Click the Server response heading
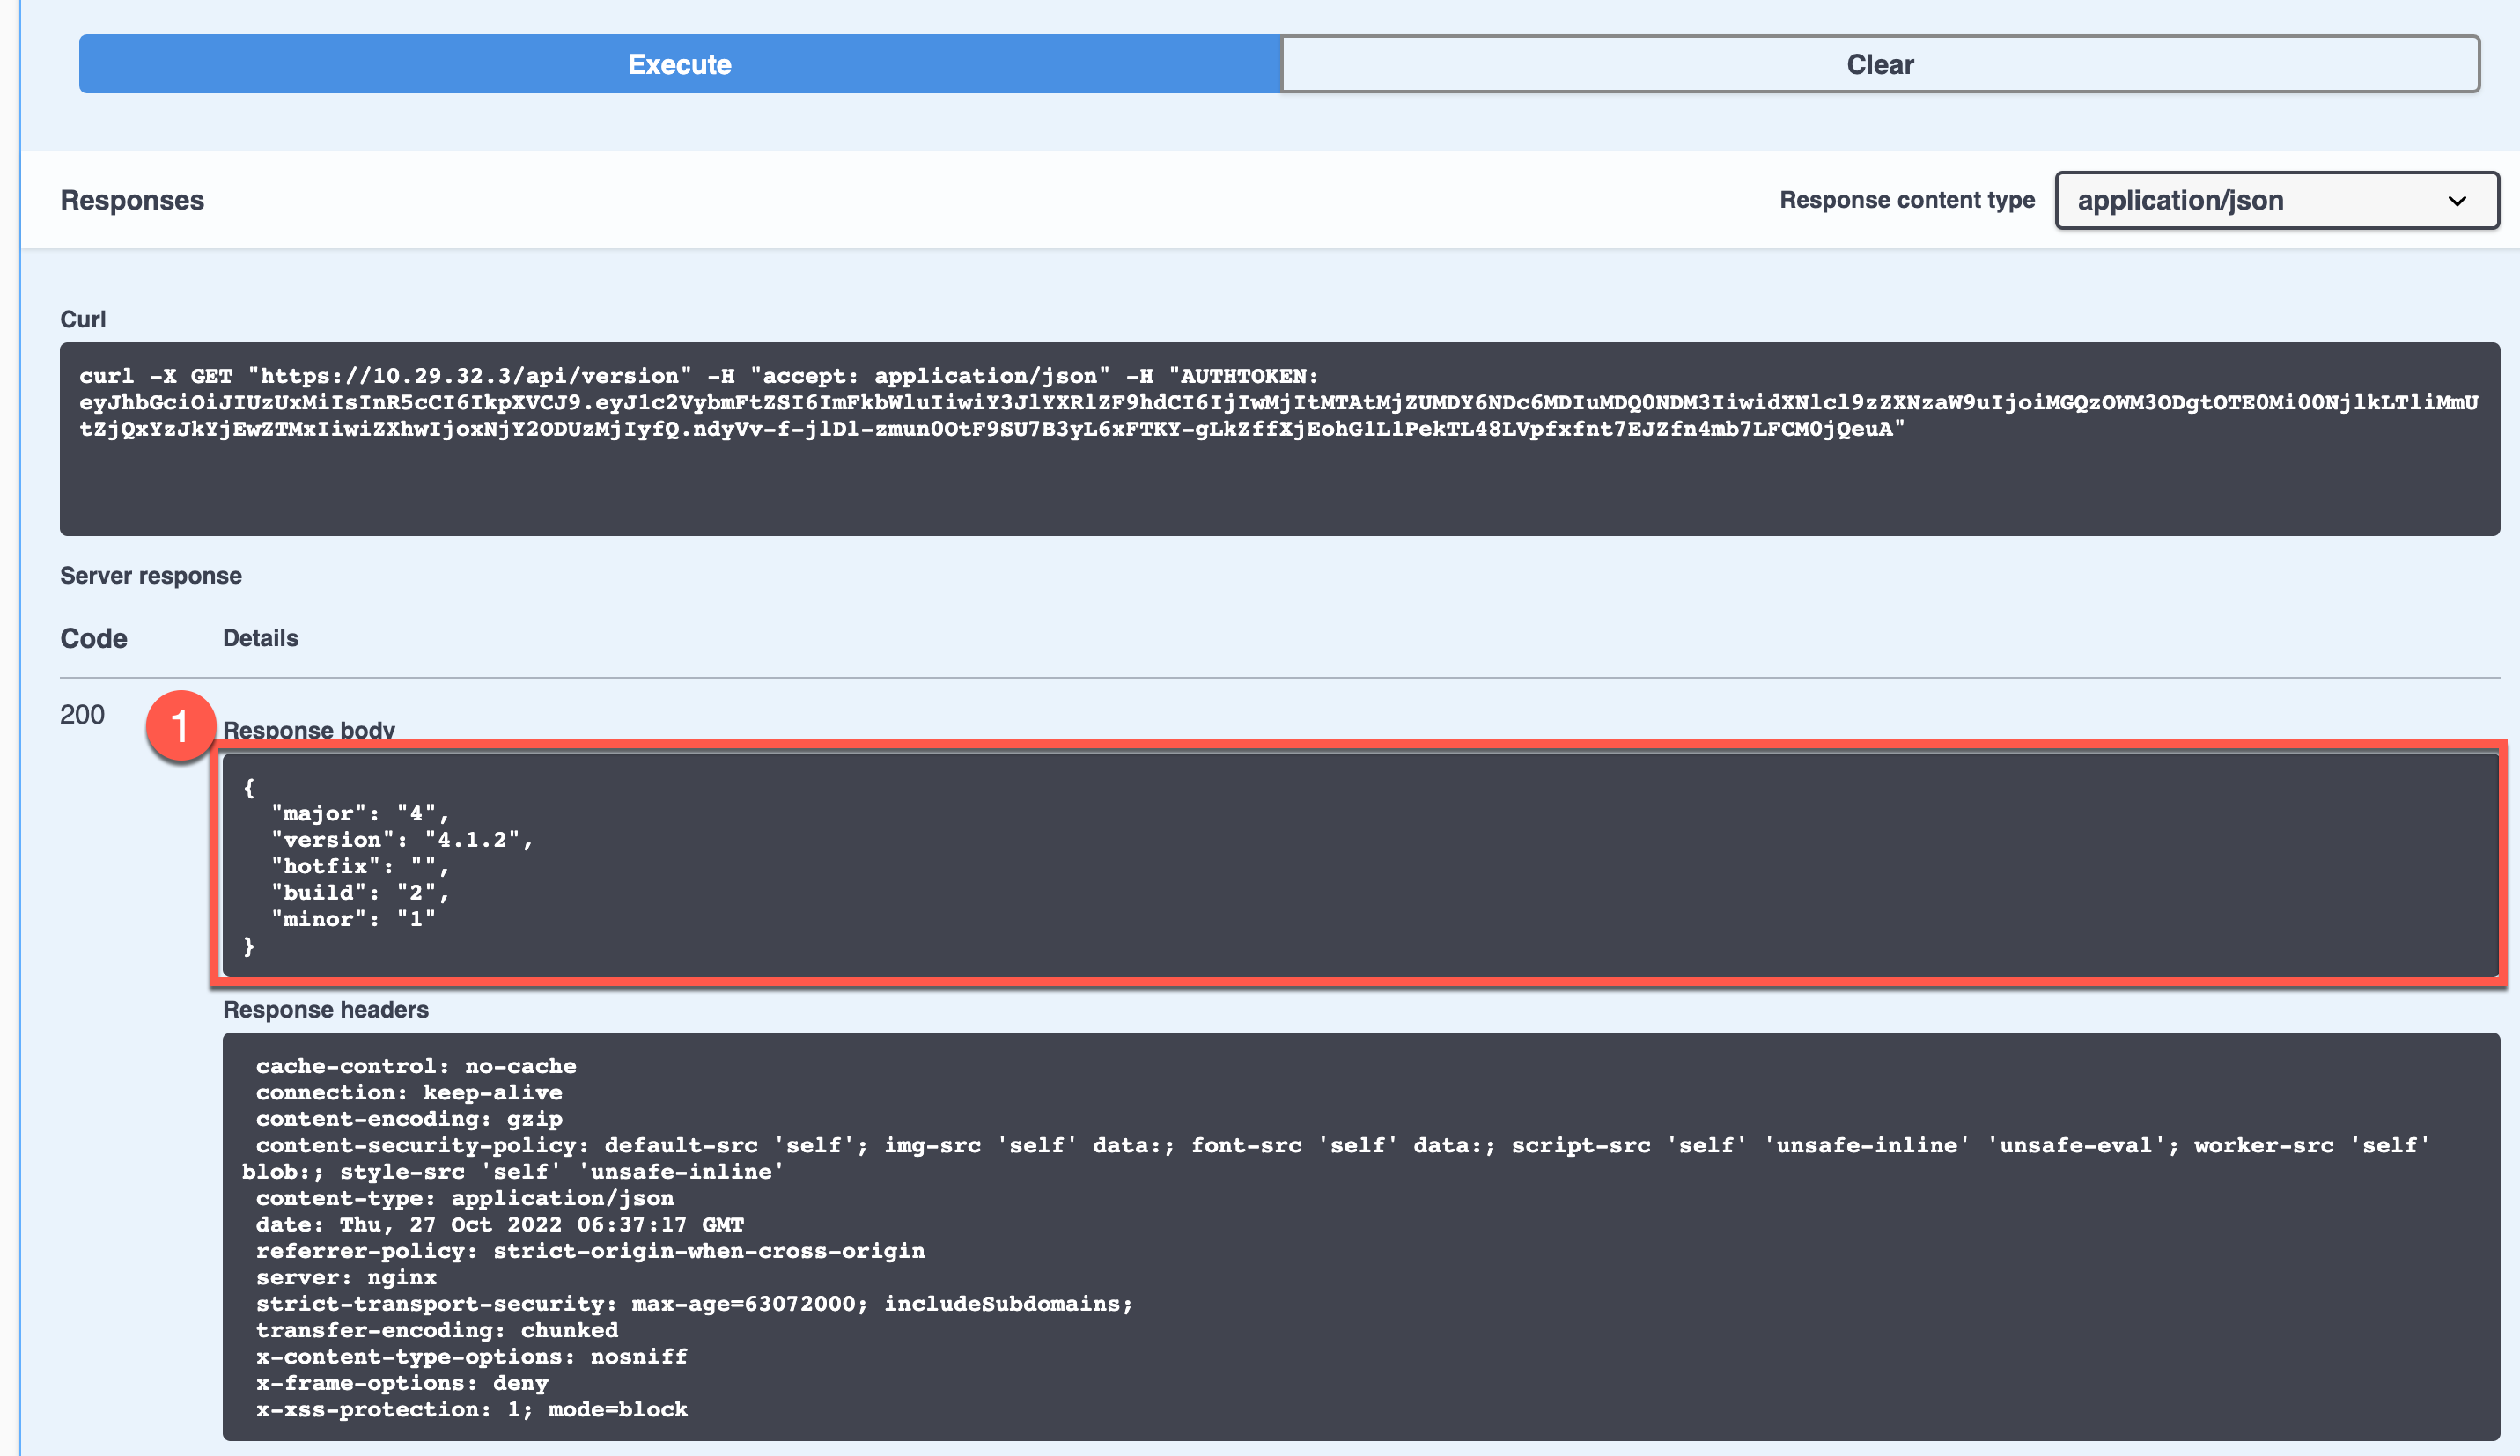Viewport: 2520px width, 1456px height. (x=151, y=575)
